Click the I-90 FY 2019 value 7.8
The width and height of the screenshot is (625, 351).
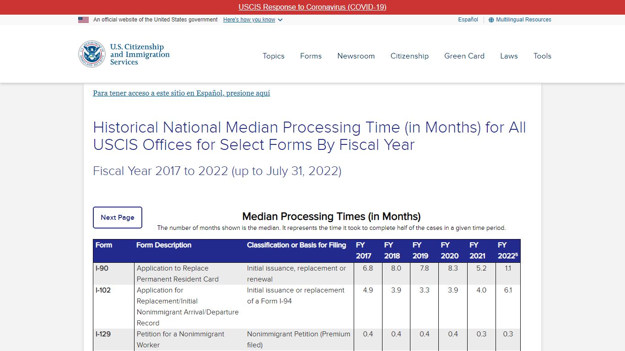pyautogui.click(x=425, y=268)
